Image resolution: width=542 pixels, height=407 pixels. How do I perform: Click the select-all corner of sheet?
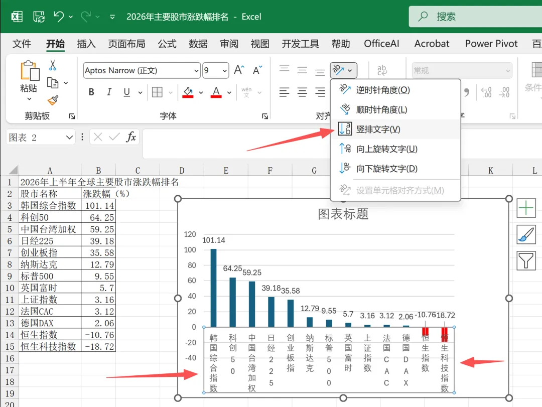(x=13, y=170)
